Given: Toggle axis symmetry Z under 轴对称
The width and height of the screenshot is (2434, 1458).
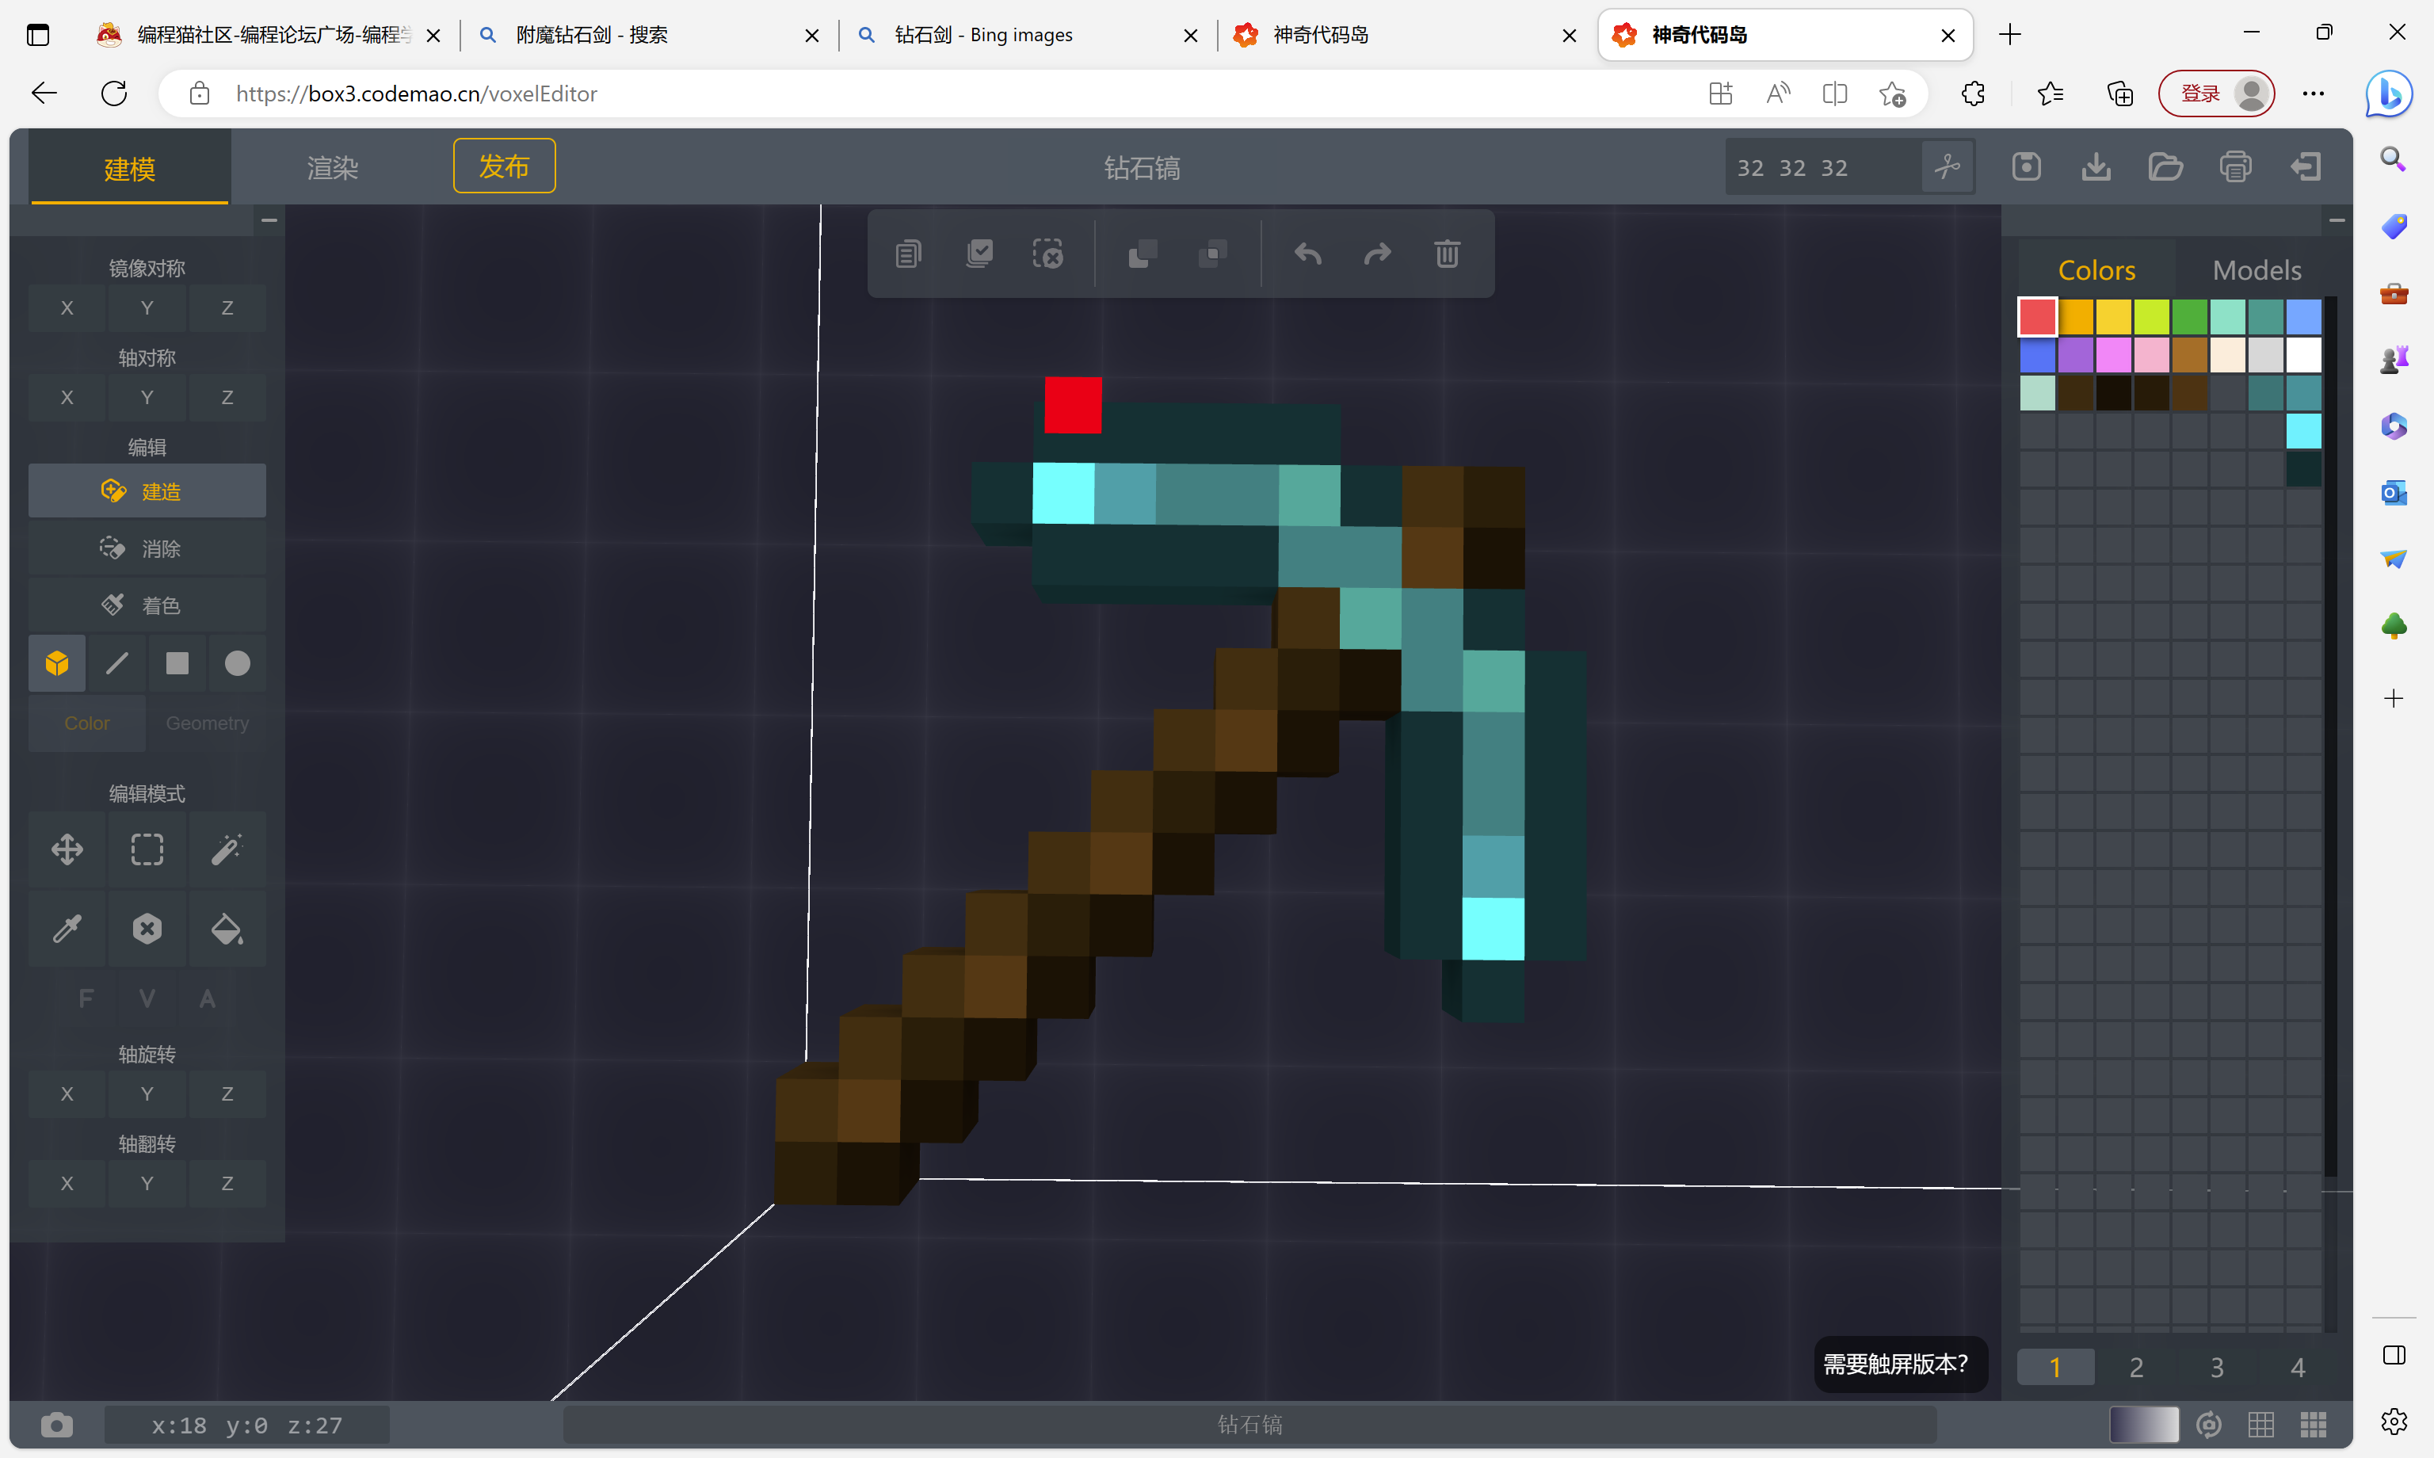Looking at the screenshot, I should coord(227,397).
